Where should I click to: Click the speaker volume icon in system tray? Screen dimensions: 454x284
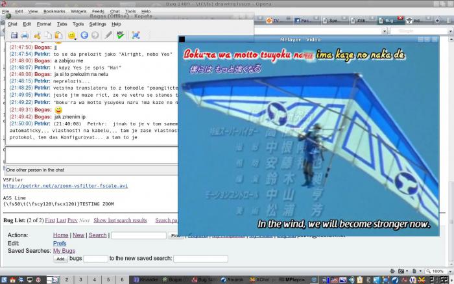(352, 280)
